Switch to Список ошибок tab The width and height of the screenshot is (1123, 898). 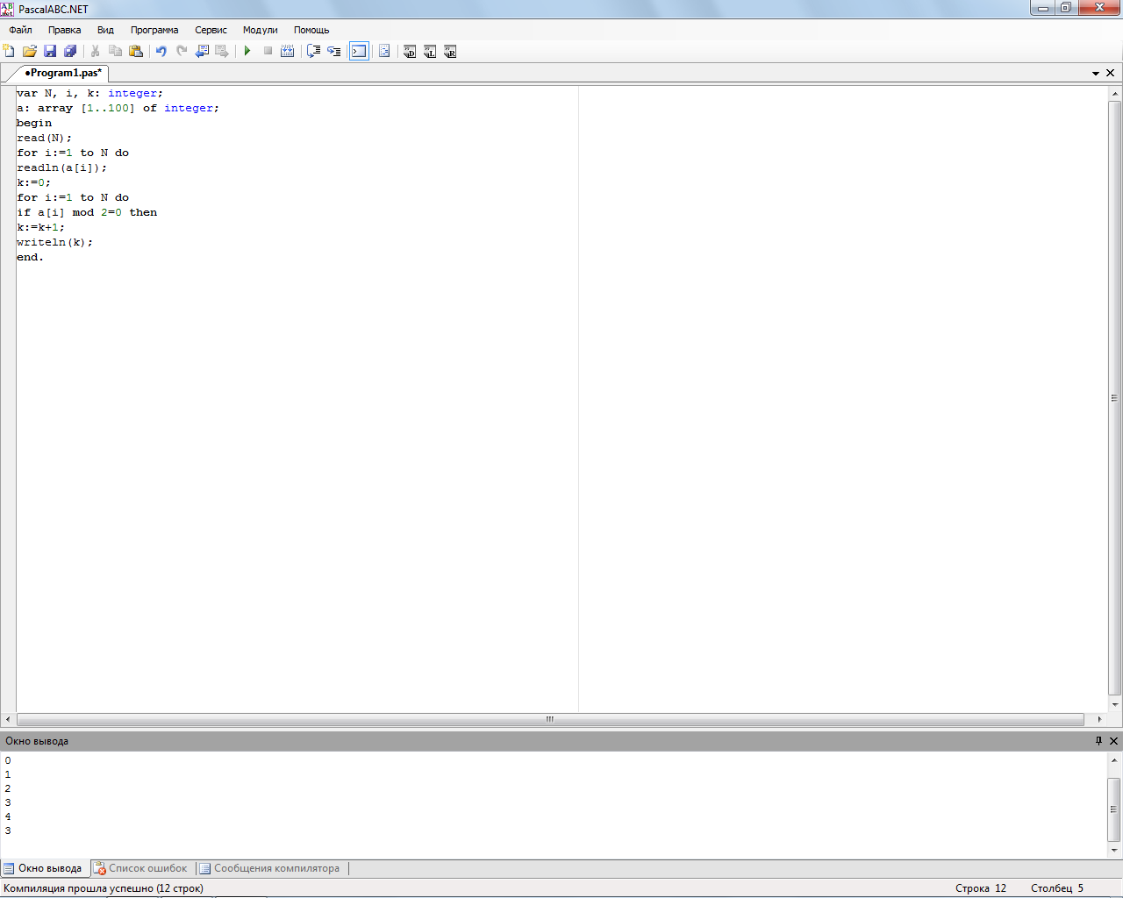pyautogui.click(x=141, y=868)
